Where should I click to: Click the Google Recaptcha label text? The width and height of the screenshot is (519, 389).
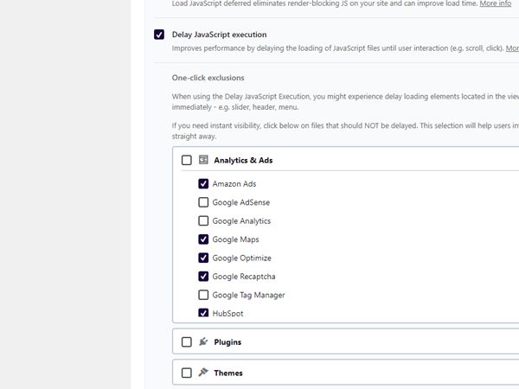click(x=244, y=277)
